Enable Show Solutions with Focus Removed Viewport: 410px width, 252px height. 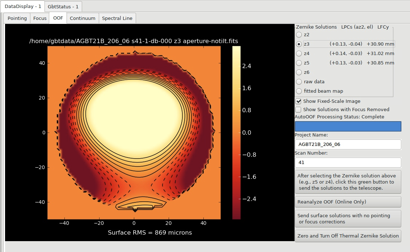(298, 110)
